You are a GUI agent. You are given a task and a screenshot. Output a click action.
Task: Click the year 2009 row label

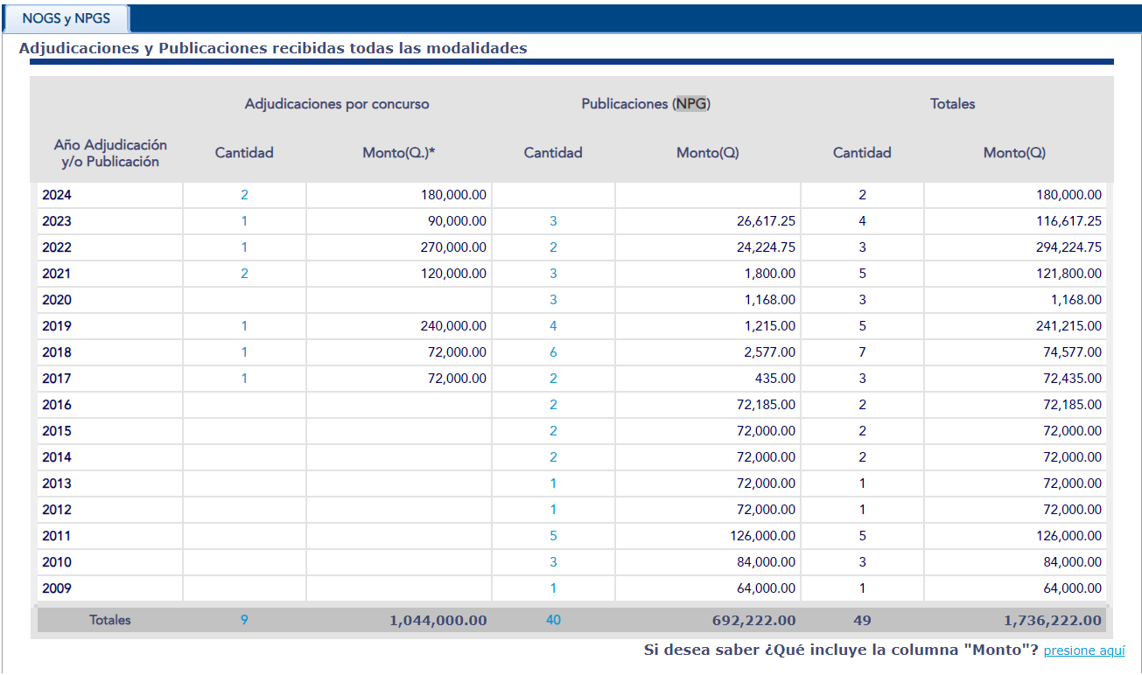click(57, 588)
